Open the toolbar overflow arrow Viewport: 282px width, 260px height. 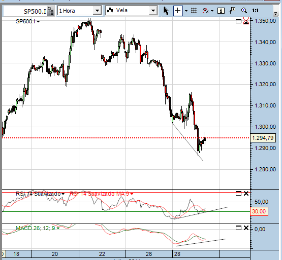(x=275, y=13)
